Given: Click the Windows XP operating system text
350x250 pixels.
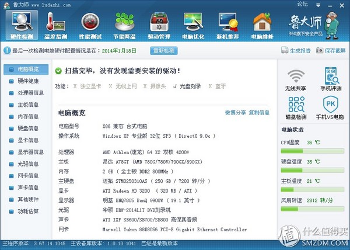Looking at the screenshot, I should pos(159,136).
